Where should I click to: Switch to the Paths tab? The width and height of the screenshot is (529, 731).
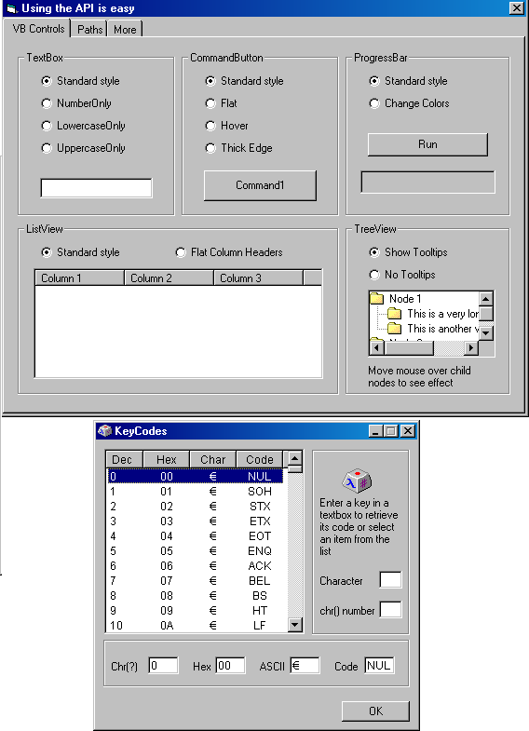[x=89, y=30]
